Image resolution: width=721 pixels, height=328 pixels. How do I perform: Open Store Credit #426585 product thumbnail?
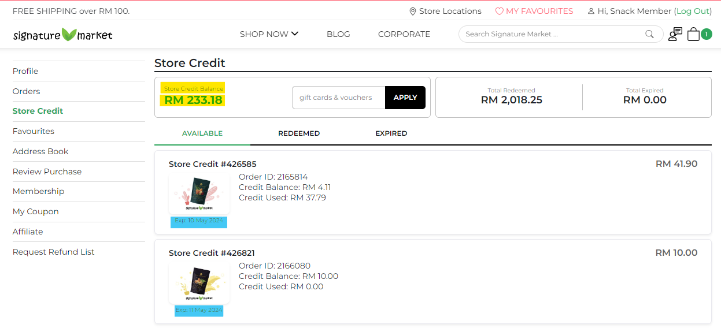(199, 193)
